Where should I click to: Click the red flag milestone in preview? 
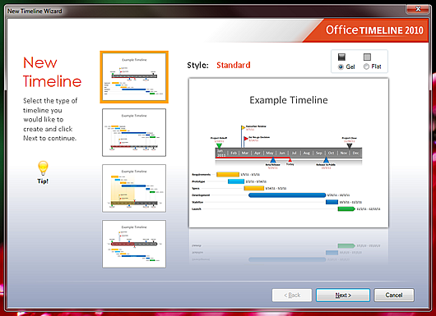(246, 139)
